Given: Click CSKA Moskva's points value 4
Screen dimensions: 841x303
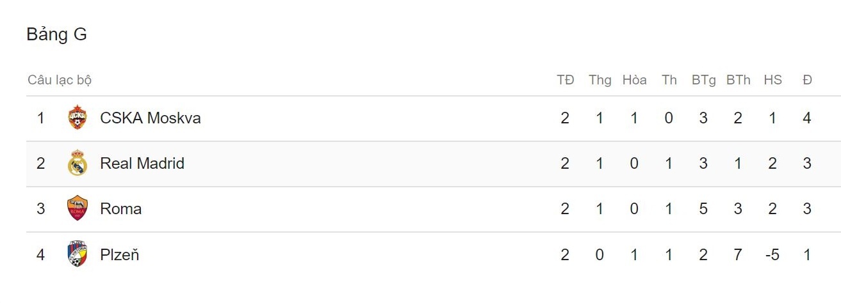Looking at the screenshot, I should [x=807, y=118].
